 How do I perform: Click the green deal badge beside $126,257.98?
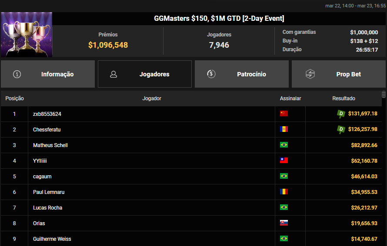[341, 129]
